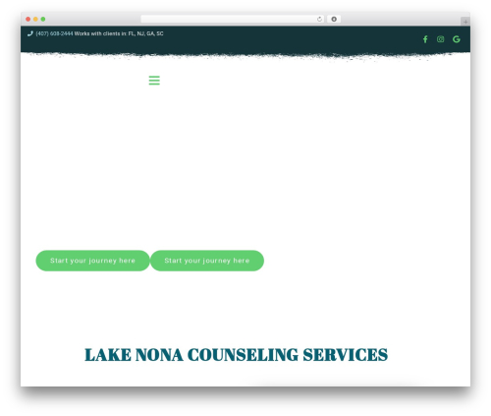Click the phone handset icon

(x=30, y=33)
